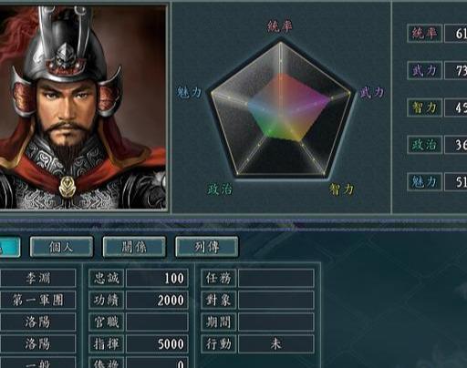The height and width of the screenshot is (368, 467).
Task: Click the colored pentagon ability chart center
Action: click(x=281, y=109)
